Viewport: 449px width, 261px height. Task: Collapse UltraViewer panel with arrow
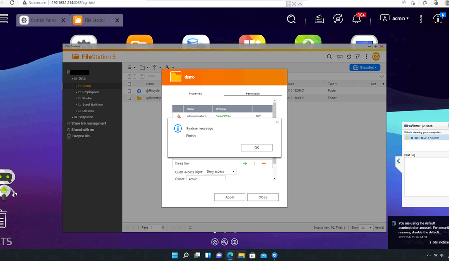[398, 161]
